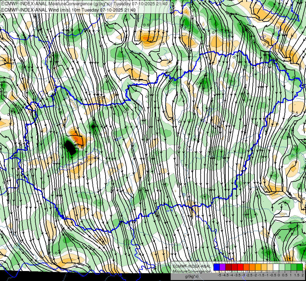Image resolution: width=306 pixels, height=281 pixels.
Task: Select the darkest green swatch between 1.5 and 2
Action: click(300, 267)
